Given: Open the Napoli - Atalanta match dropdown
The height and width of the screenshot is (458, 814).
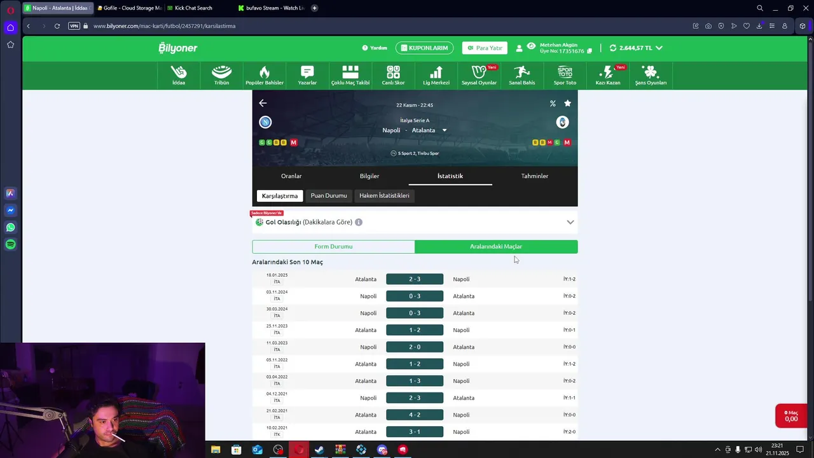Looking at the screenshot, I should pyautogui.click(x=445, y=130).
